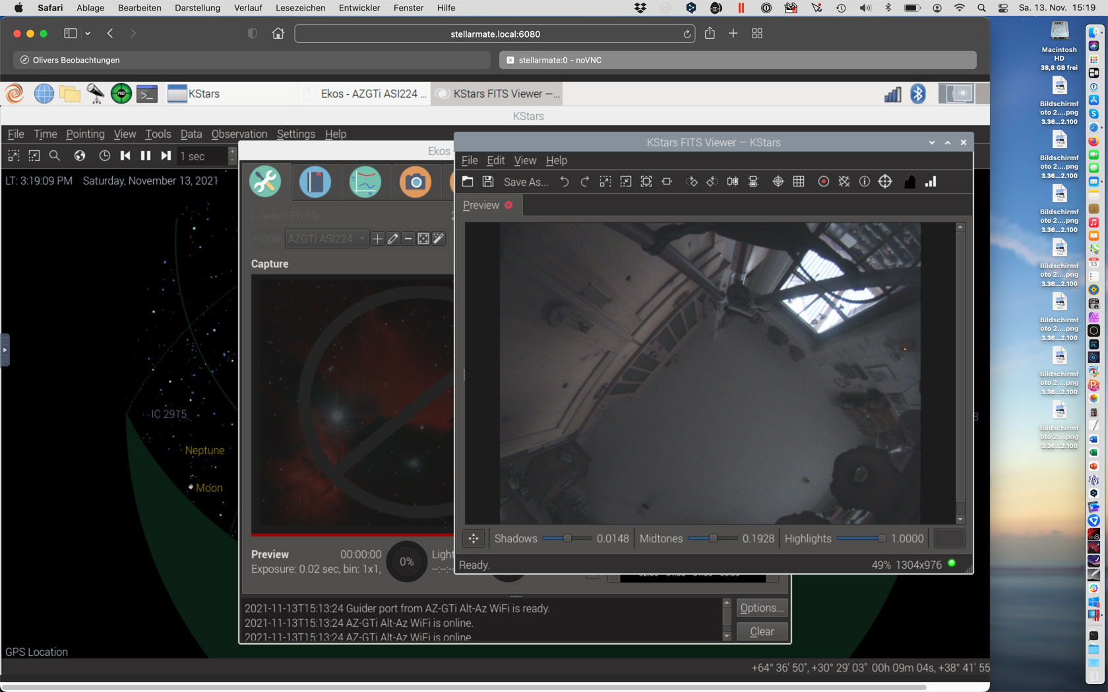Image resolution: width=1108 pixels, height=692 pixels.
Task: Find object with KStars magnifier
Action: point(55,156)
